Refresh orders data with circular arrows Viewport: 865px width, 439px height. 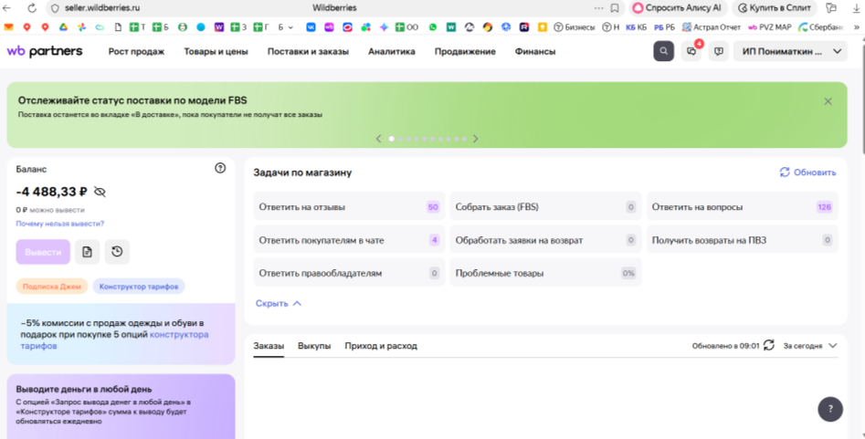tap(769, 345)
